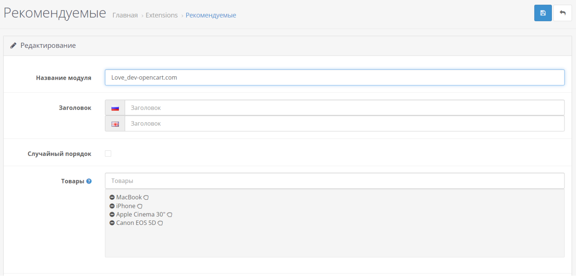Viewport: 576px width, 276px height.
Task: Click the small icon after MacBook
Action: (x=146, y=198)
